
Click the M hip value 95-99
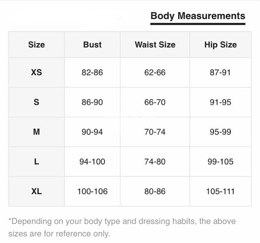point(220,132)
